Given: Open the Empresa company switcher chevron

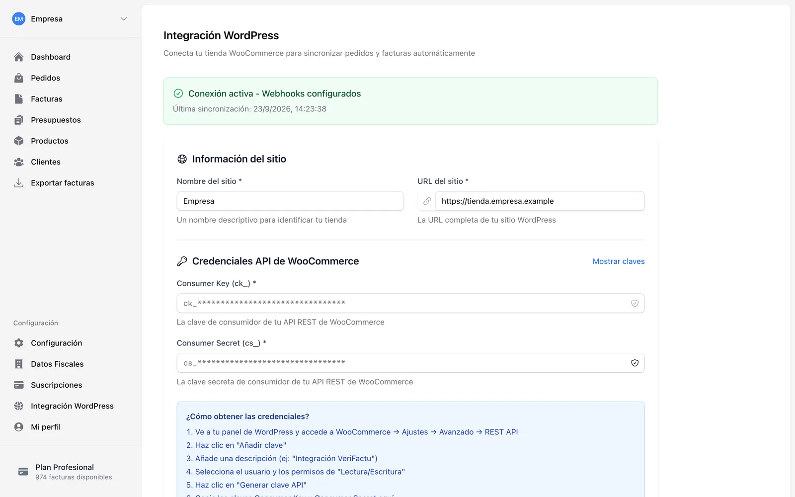Looking at the screenshot, I should point(124,19).
